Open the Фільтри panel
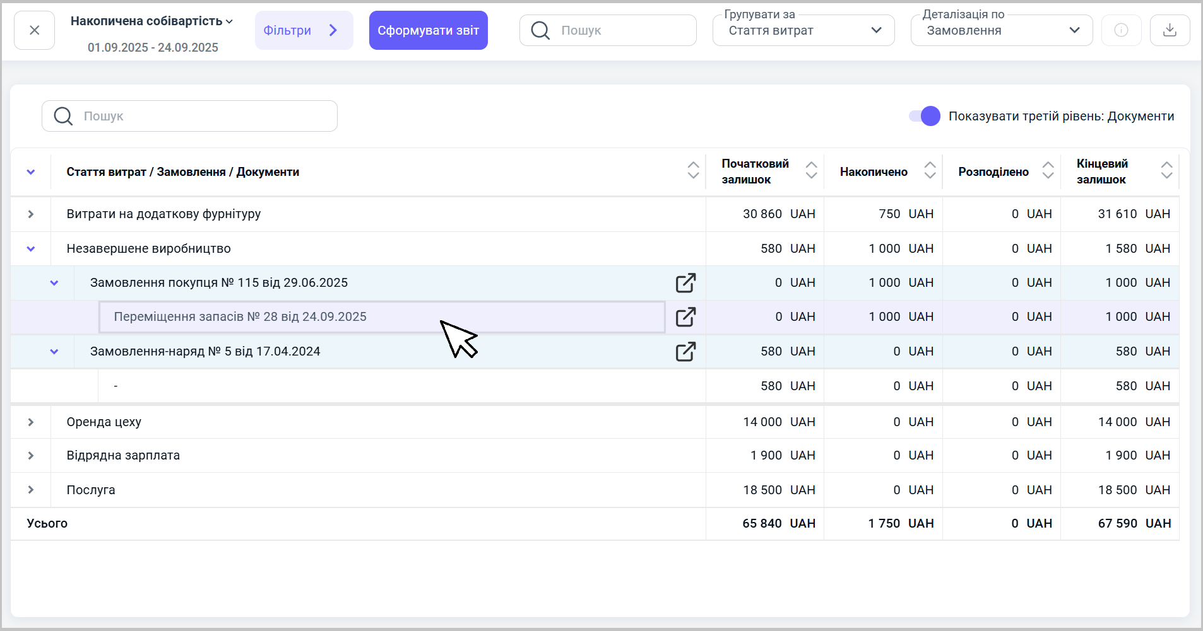The image size is (1203, 631). click(304, 30)
